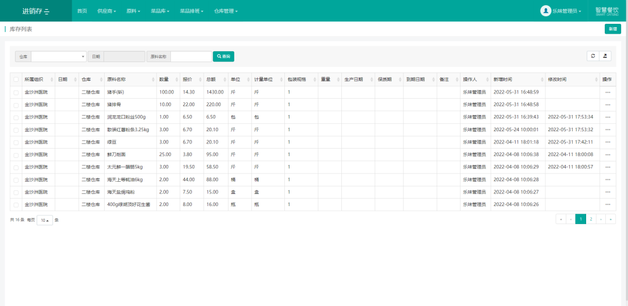Sort table by 报价 column
The width and height of the screenshot is (628, 306).
192,80
